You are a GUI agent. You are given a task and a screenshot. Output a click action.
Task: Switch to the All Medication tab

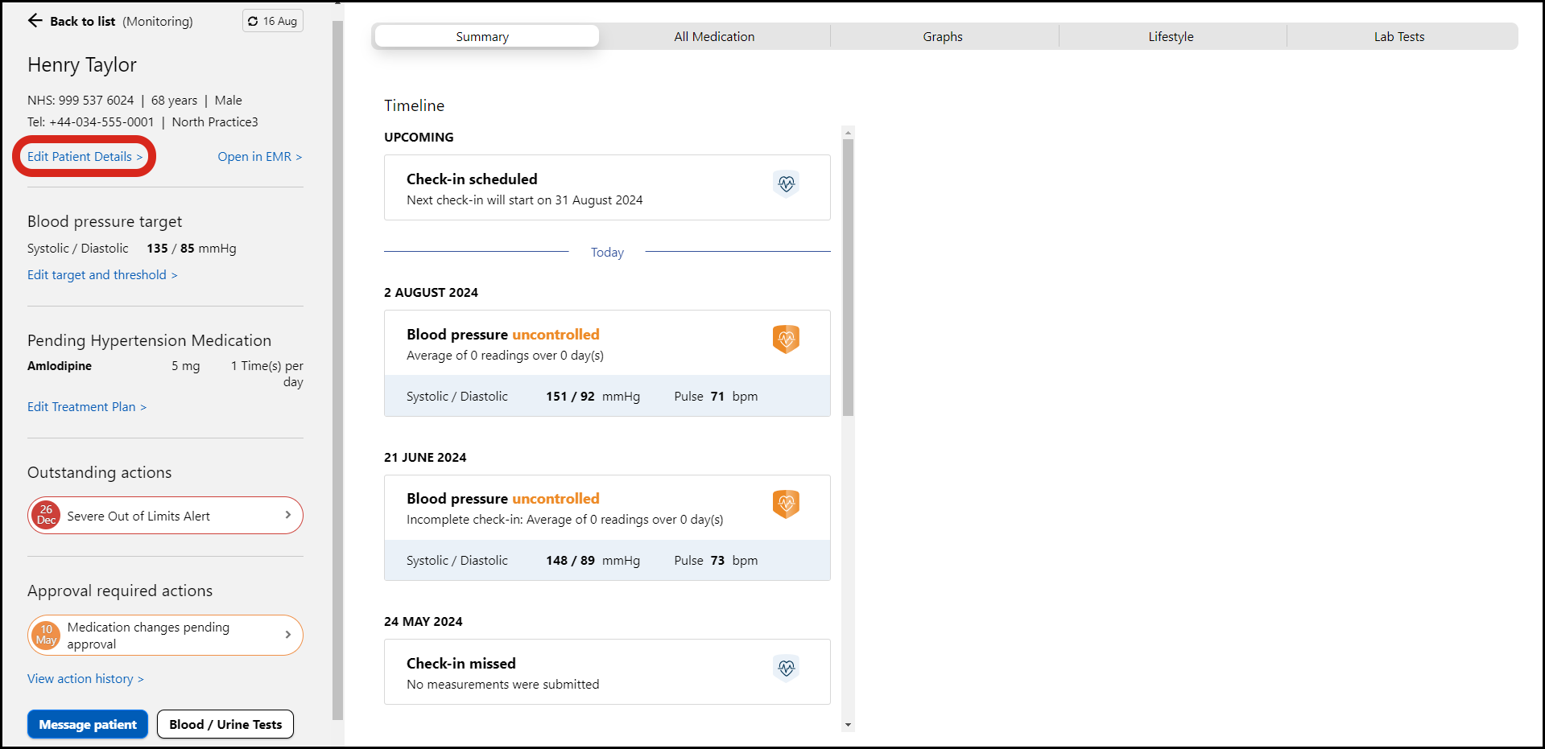click(714, 37)
